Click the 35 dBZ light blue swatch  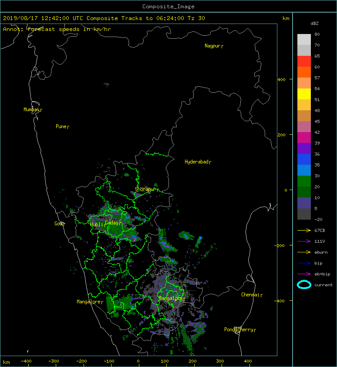click(304, 170)
